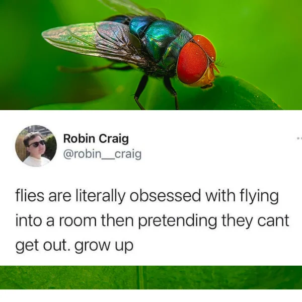Click the word "flies" in the tweet
Screen dimensions: 302x302
click(x=30, y=195)
